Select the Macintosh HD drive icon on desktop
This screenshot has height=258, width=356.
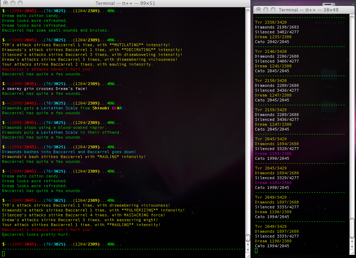pyautogui.click(x=328, y=23)
